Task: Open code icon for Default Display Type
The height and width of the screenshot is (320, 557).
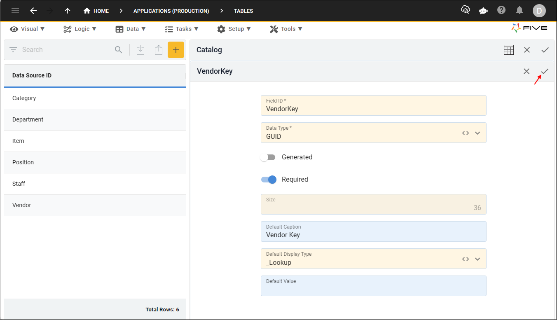Action: pyautogui.click(x=466, y=259)
